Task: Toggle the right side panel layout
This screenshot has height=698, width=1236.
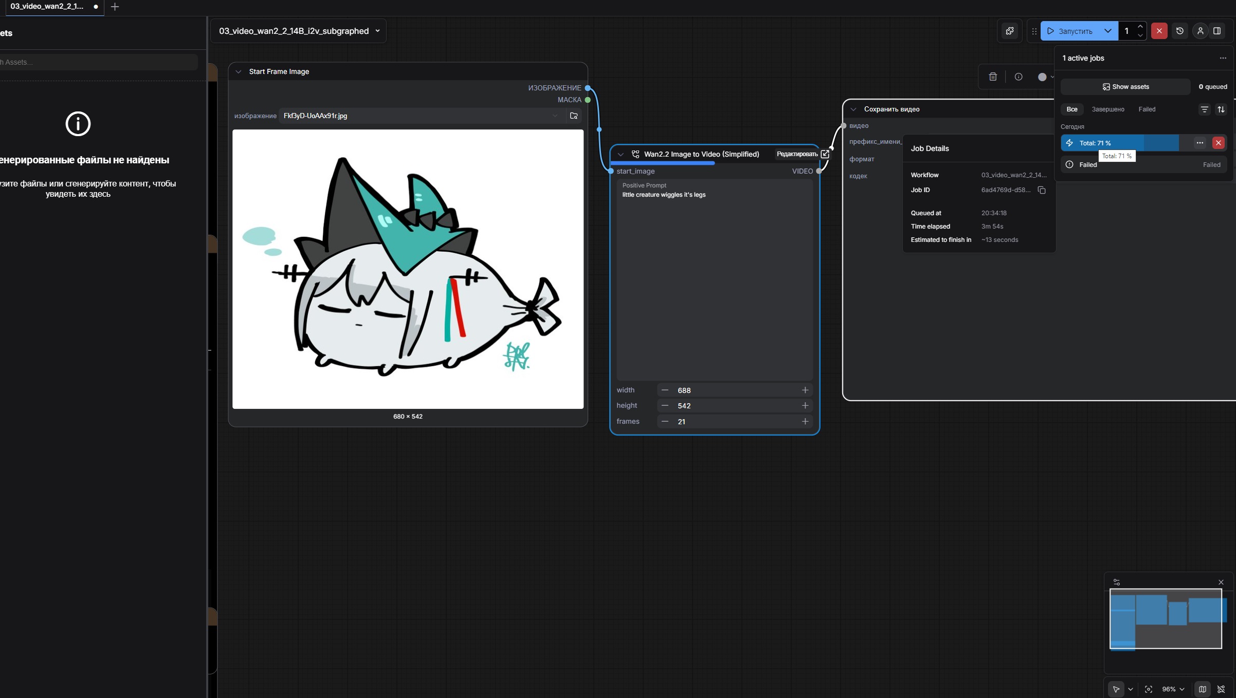Action: click(x=1217, y=31)
